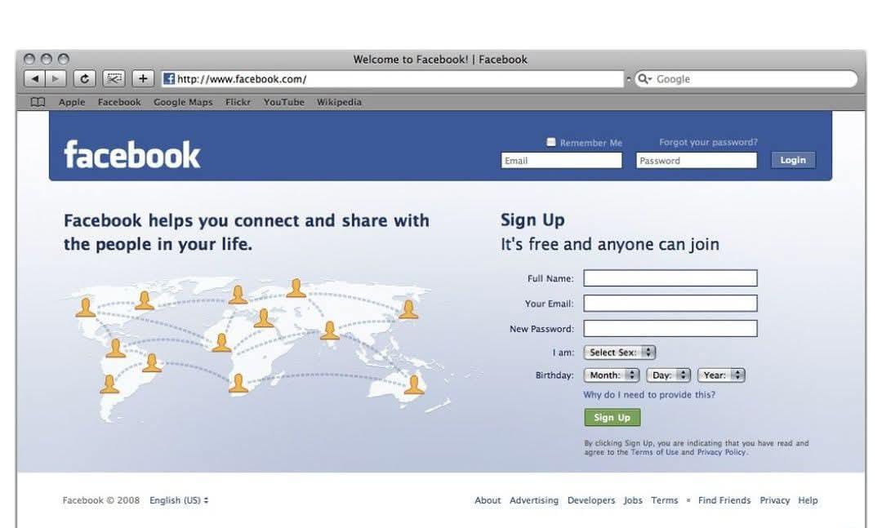The image size is (882, 528).
Task: Click the blue Login button
Action: pyautogui.click(x=793, y=160)
